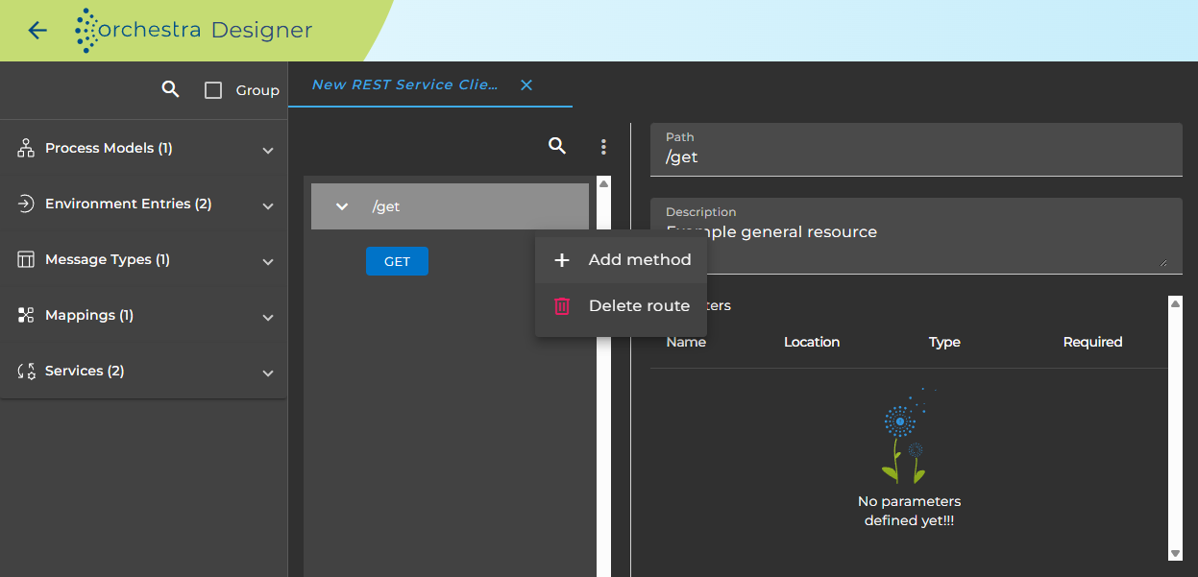Click the Location column header
The height and width of the screenshot is (577, 1198).
pyautogui.click(x=812, y=342)
